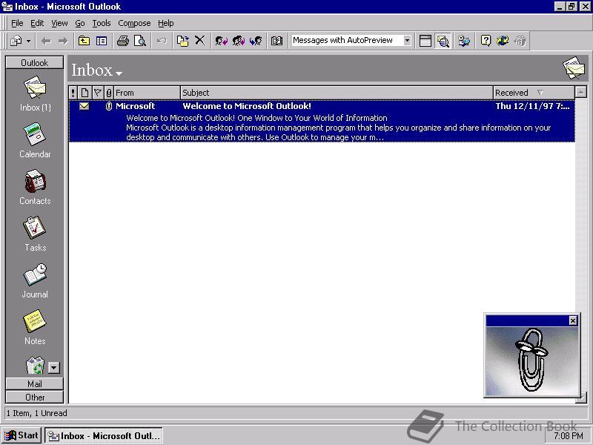Click the Back arrow toolbar button
593x445 pixels.
coord(46,41)
